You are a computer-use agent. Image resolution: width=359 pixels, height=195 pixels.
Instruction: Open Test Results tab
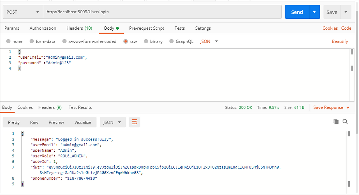pyautogui.click(x=80, y=107)
